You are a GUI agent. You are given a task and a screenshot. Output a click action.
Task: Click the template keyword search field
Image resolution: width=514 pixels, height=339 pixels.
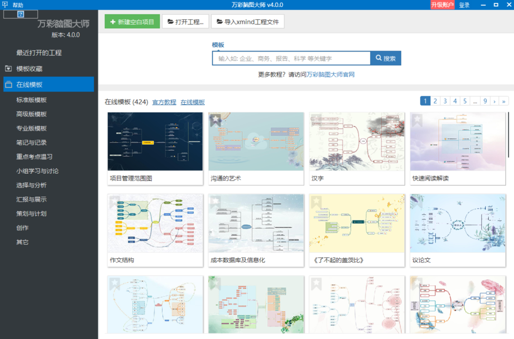pos(291,58)
